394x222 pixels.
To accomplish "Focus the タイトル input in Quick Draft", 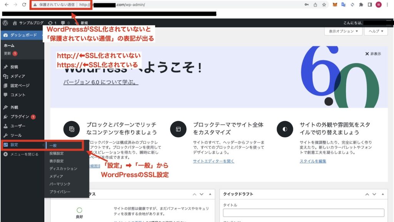I will coord(304,213).
